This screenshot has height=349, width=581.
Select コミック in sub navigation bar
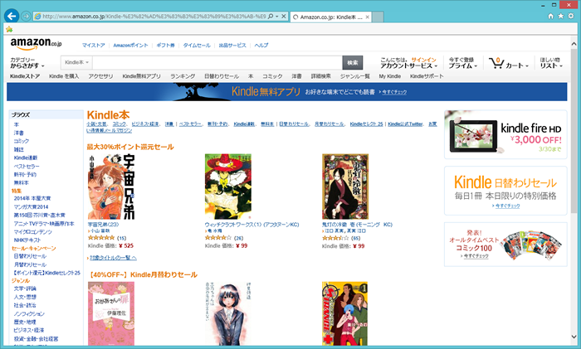[272, 76]
